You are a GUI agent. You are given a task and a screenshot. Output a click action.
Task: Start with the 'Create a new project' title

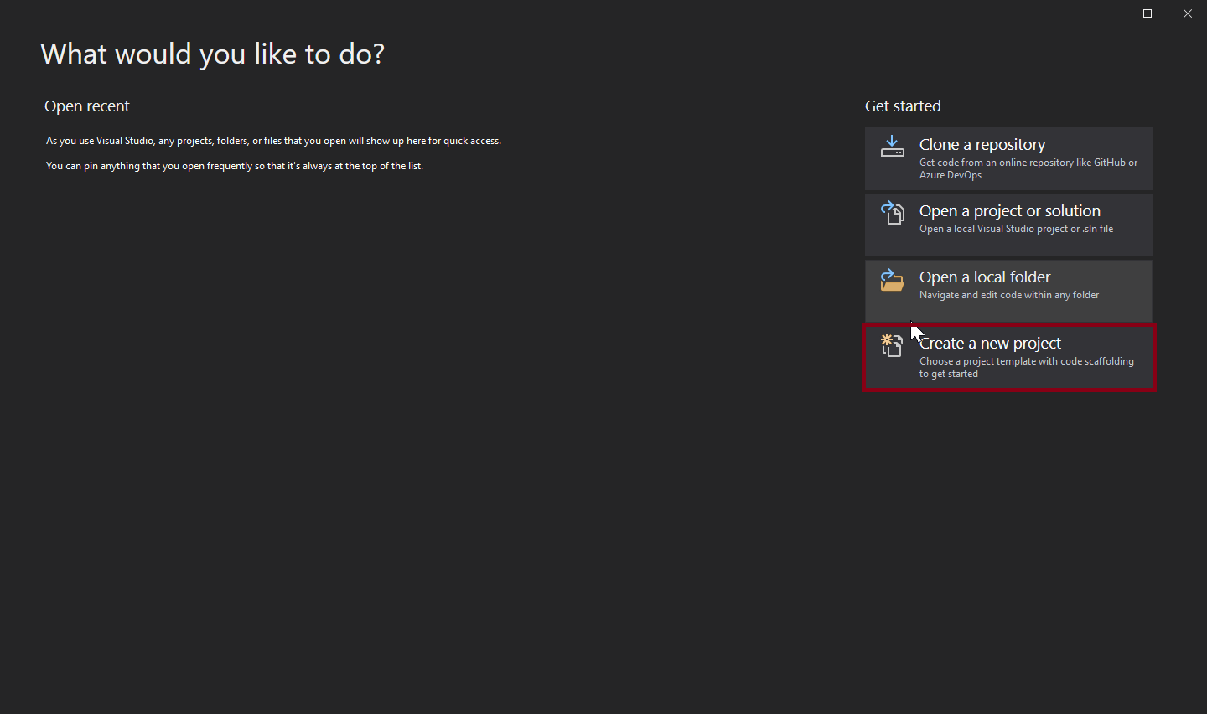coord(990,344)
